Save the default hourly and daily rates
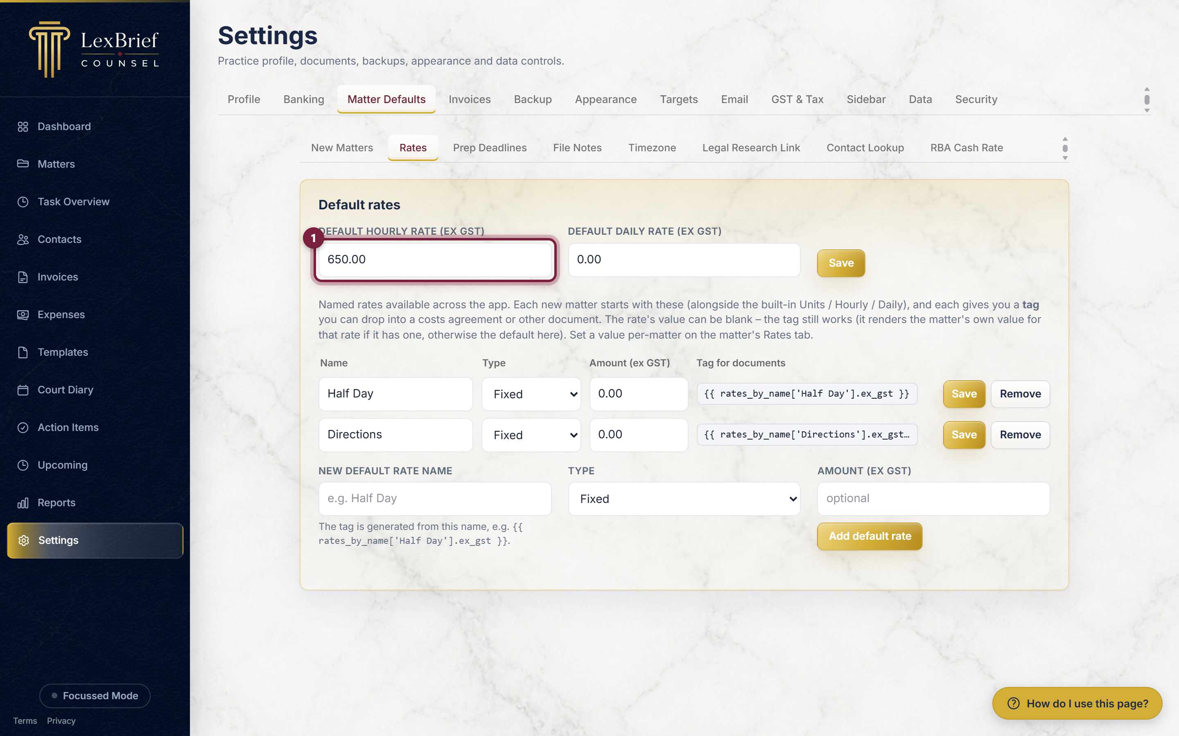Viewport: 1179px width, 736px height. 841,263
